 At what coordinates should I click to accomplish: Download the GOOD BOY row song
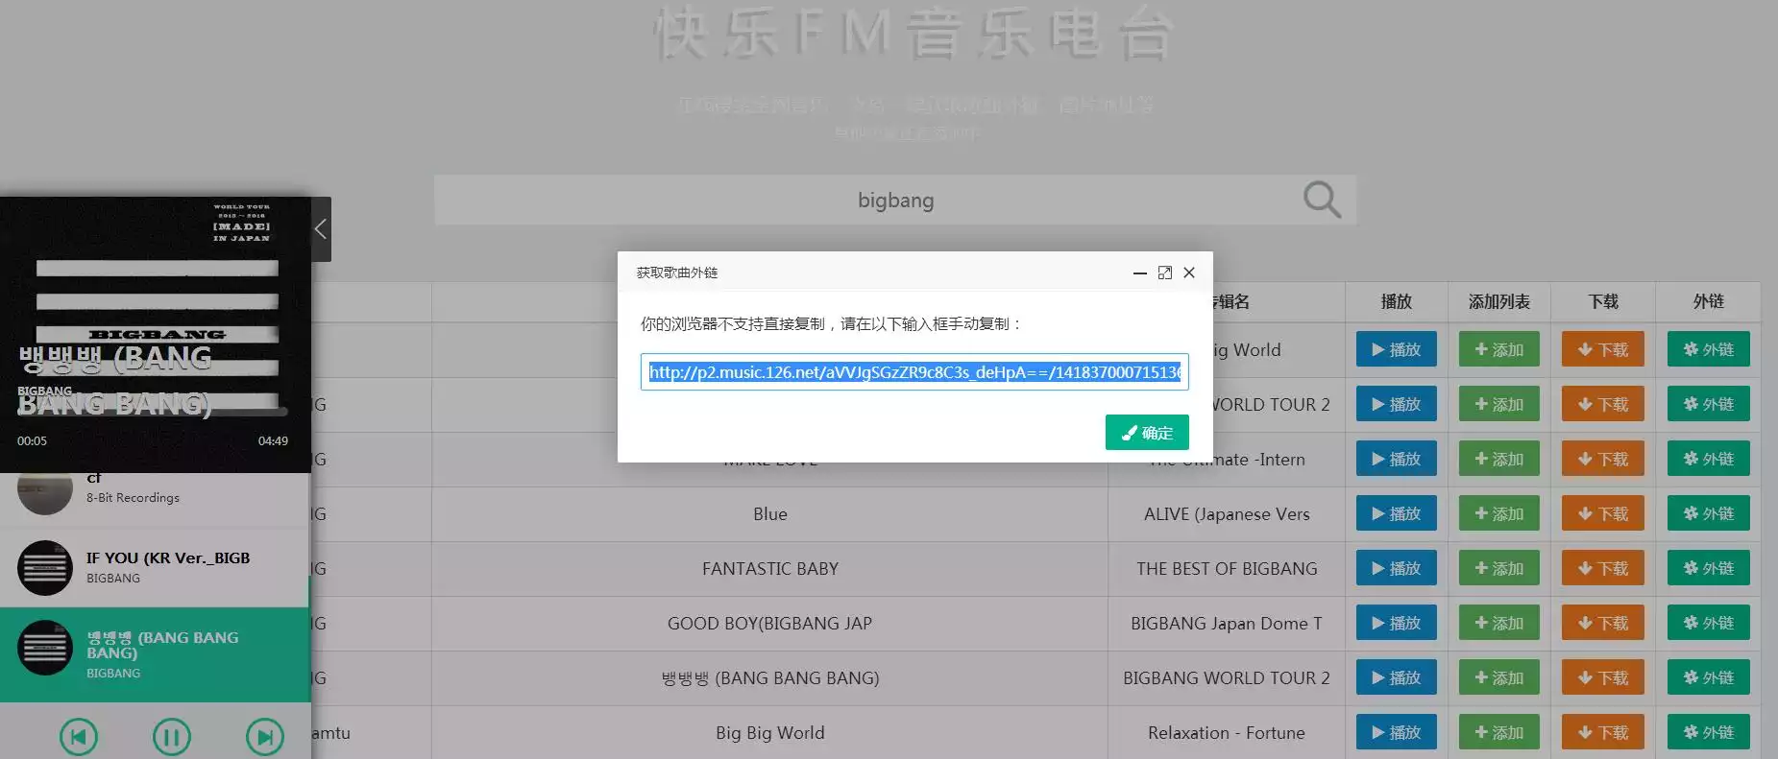pyautogui.click(x=1602, y=623)
